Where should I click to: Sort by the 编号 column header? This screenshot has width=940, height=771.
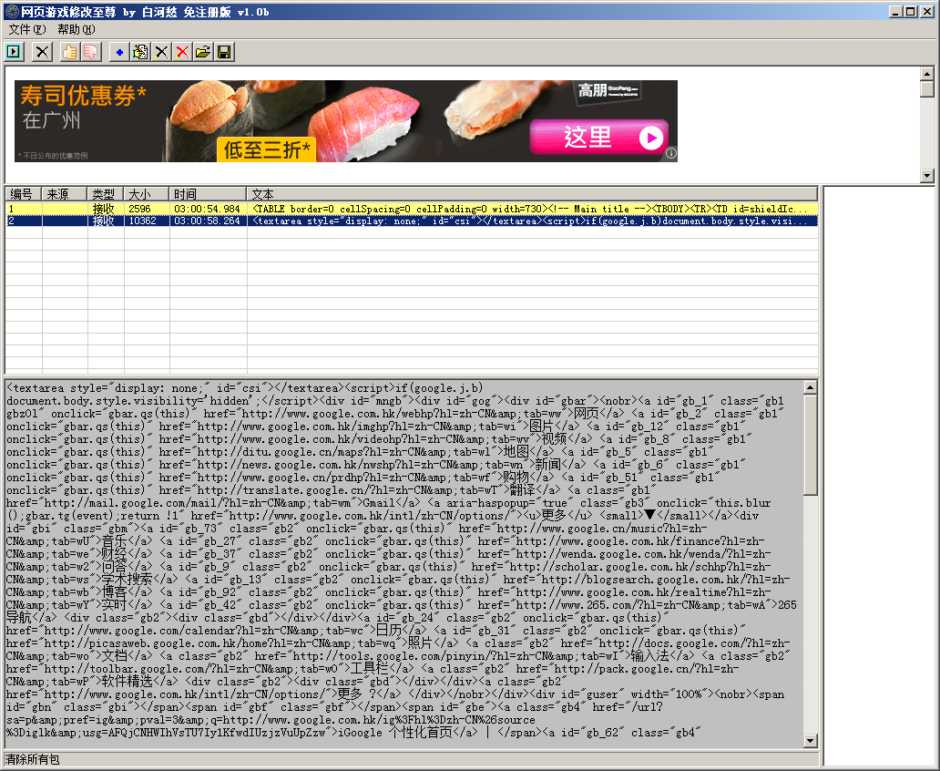click(x=23, y=194)
